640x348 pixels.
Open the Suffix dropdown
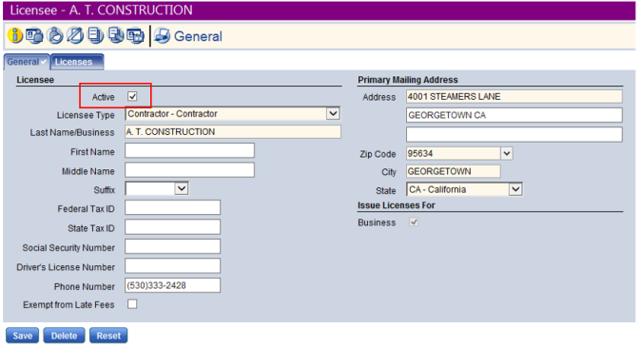tap(182, 188)
